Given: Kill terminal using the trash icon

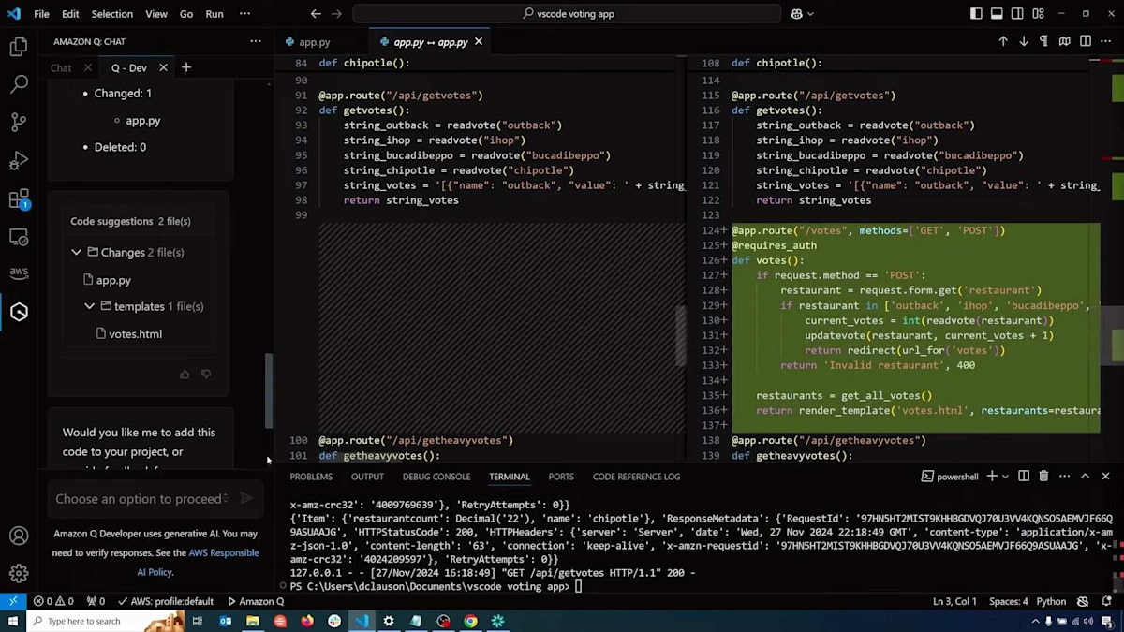Looking at the screenshot, I should point(1043,477).
